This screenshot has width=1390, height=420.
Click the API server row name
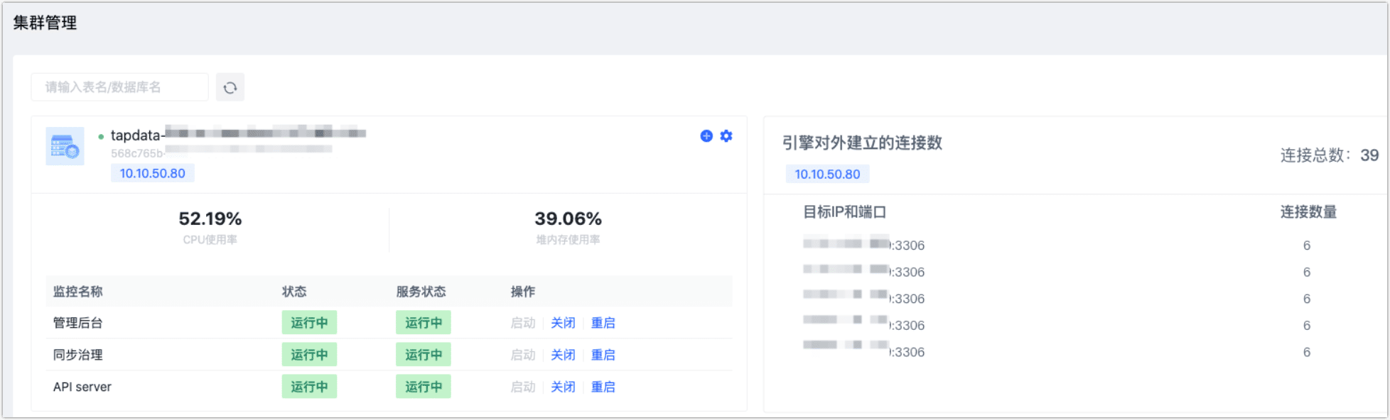point(82,387)
